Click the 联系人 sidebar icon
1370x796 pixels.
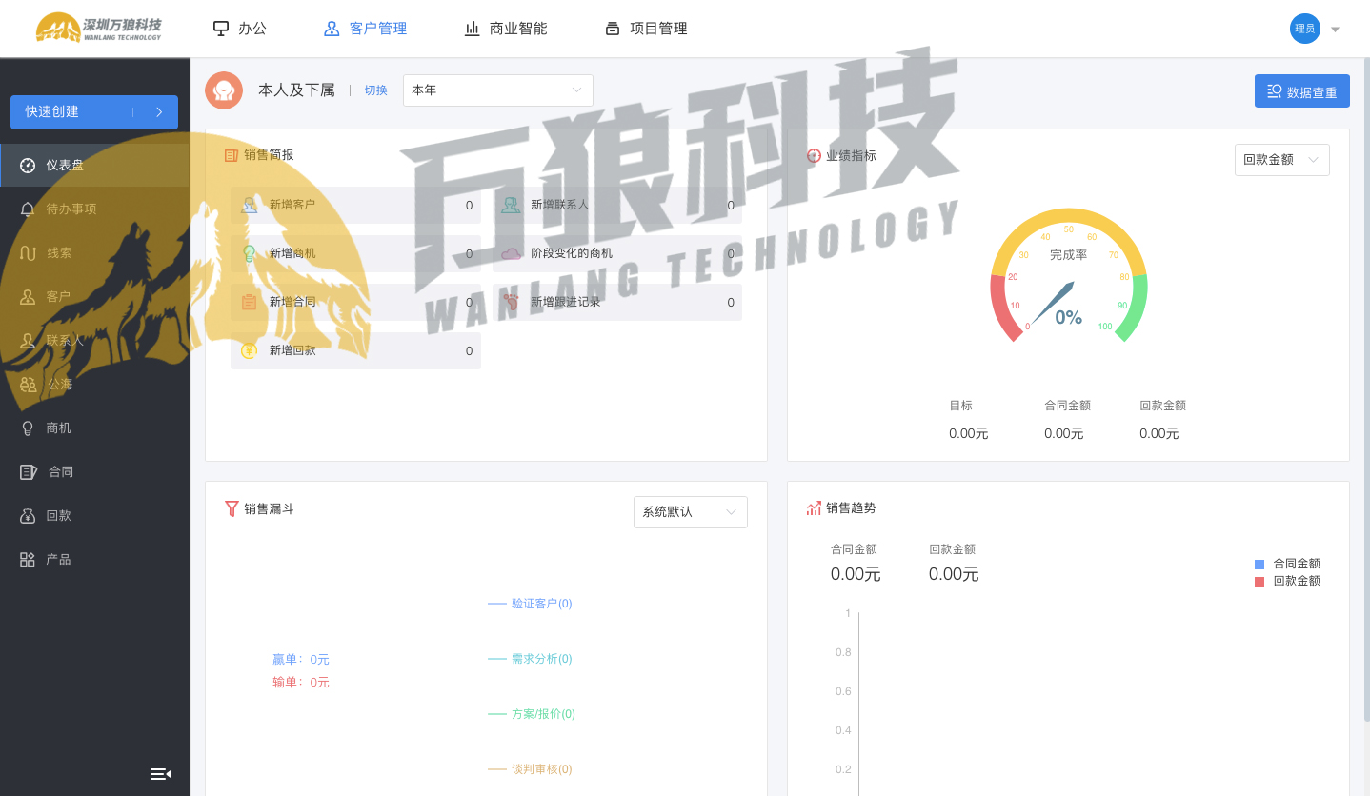click(x=28, y=340)
